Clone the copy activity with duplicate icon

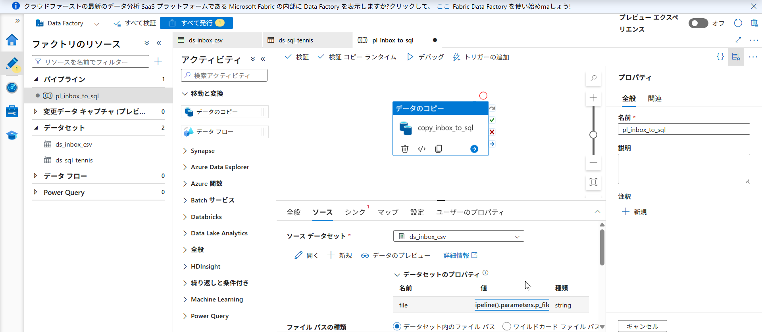[x=439, y=149]
